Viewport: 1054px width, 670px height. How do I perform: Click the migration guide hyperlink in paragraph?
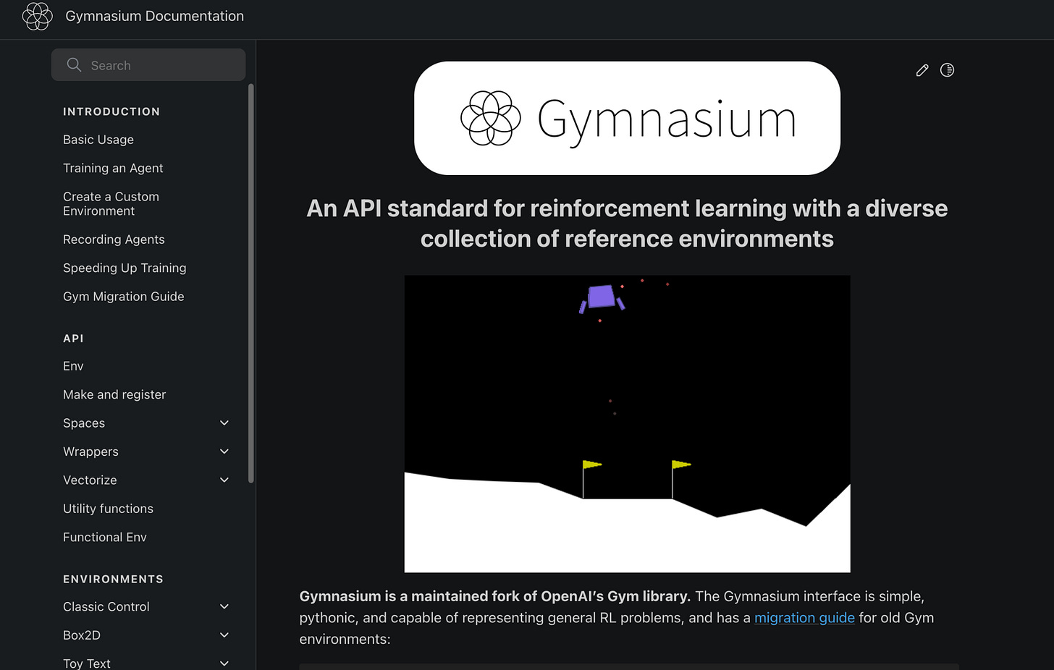(804, 618)
